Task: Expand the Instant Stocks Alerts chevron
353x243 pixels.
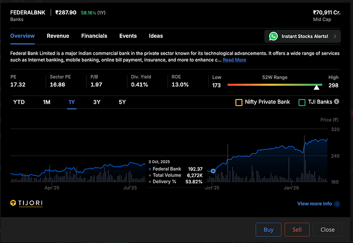Action: (x=335, y=36)
